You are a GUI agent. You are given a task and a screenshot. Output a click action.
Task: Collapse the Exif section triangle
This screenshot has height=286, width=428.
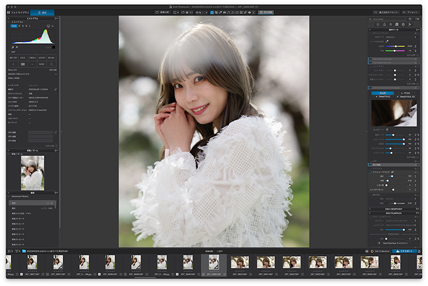[9, 52]
